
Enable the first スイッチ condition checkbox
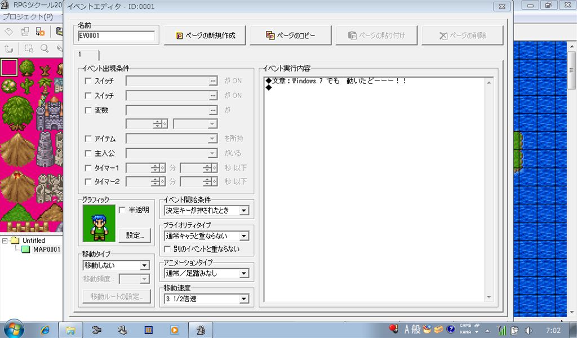click(x=88, y=81)
